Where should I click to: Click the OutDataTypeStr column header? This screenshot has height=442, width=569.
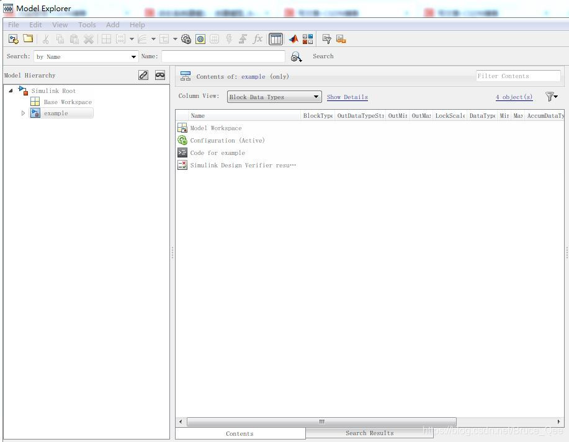click(x=361, y=116)
